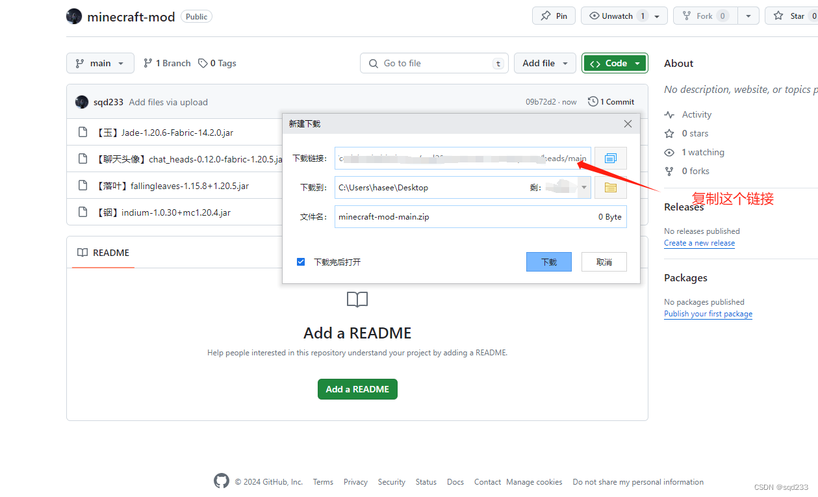Open the Privacy footer link
This screenshot has height=497, width=818.
[x=355, y=482]
